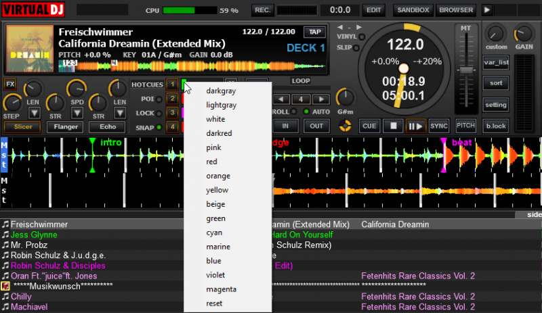Toggle the MT master tempo label

[465, 28]
